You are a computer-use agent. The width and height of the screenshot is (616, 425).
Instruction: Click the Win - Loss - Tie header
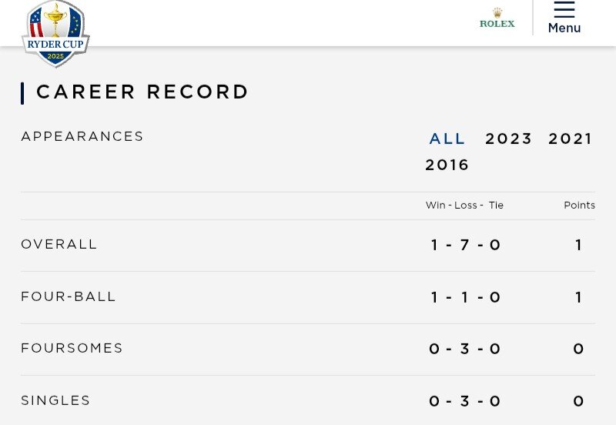pos(464,205)
